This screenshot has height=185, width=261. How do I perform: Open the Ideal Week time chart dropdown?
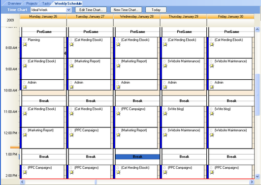[x=68, y=10]
